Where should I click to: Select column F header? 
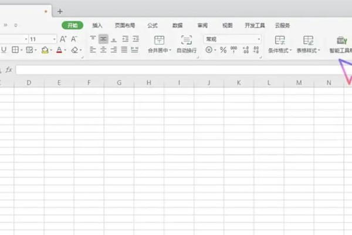click(x=89, y=83)
